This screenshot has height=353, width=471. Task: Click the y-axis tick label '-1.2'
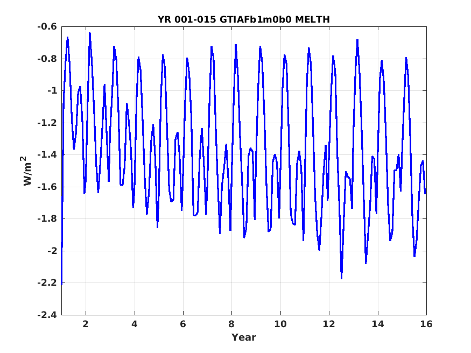coord(47,123)
